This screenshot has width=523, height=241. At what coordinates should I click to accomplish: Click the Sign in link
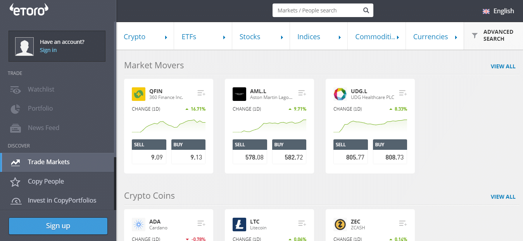tap(48, 50)
